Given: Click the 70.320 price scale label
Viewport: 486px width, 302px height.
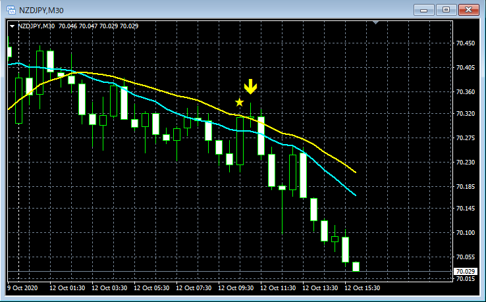Looking at the screenshot, I should [466, 114].
